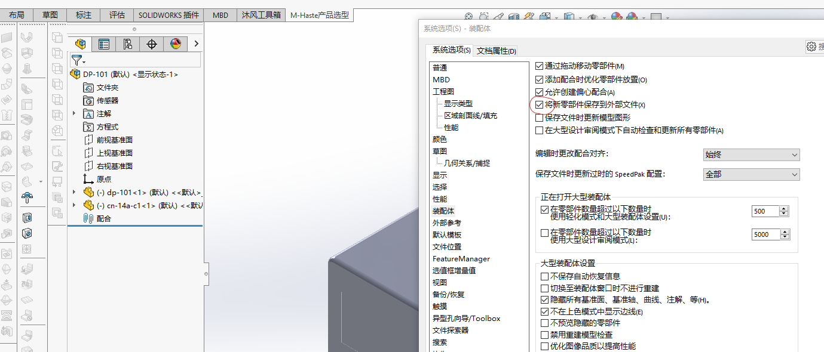Open the 标注 ribbon tab
This screenshot has width=824, height=352.
click(x=84, y=15)
